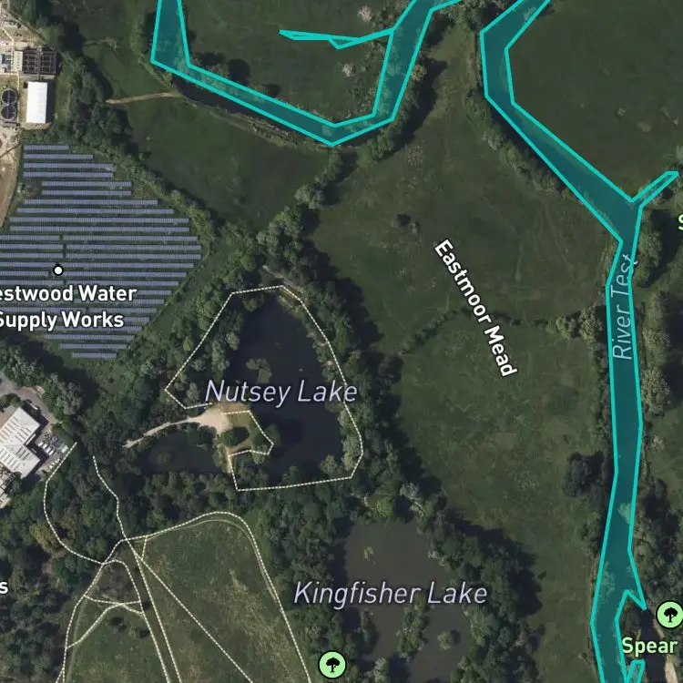Click the green Spear place label

(649, 646)
